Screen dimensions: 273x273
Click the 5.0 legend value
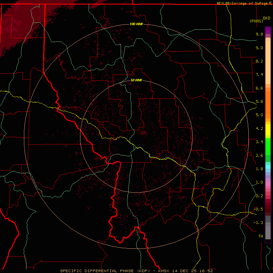coord(259,115)
